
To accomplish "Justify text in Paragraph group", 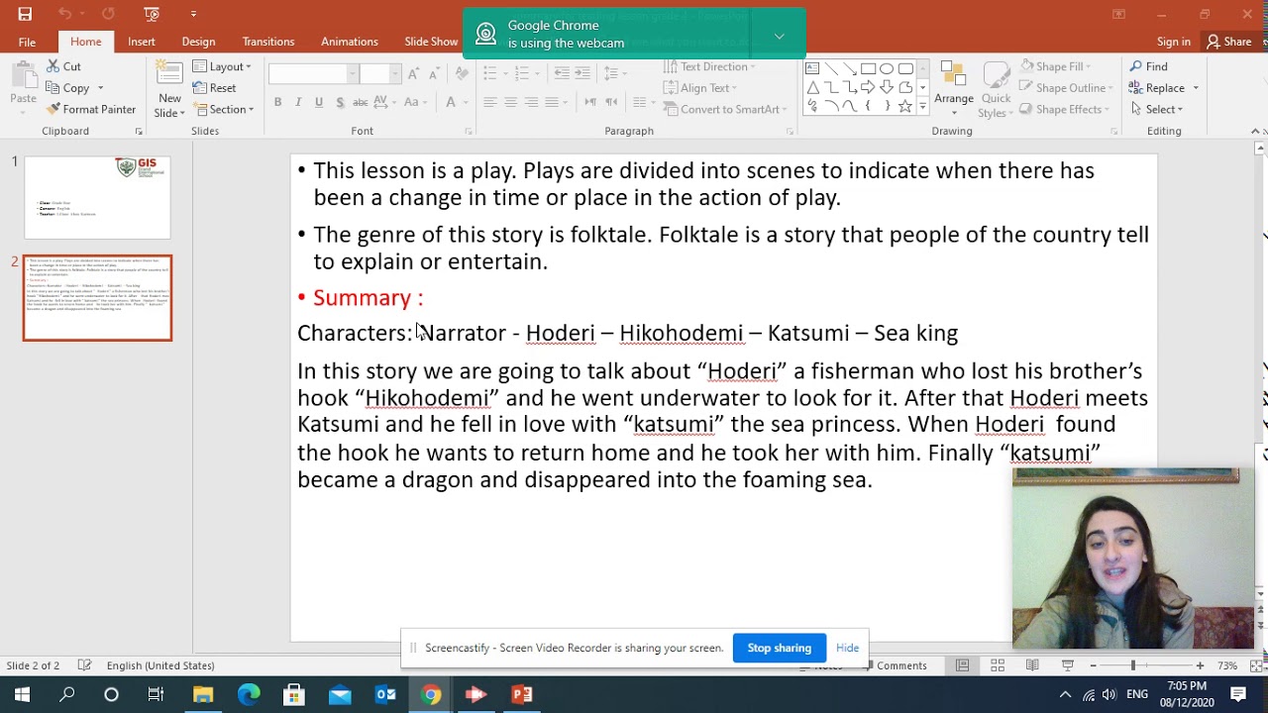I will point(552,102).
